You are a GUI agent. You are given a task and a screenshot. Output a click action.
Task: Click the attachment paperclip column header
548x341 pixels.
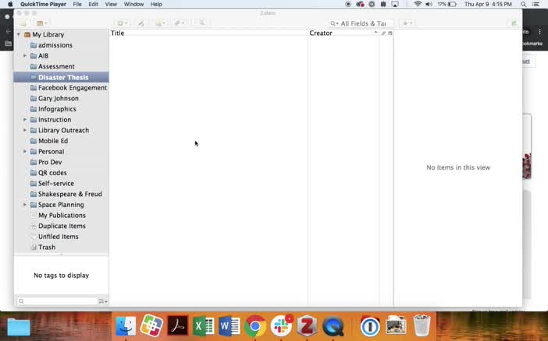383,33
